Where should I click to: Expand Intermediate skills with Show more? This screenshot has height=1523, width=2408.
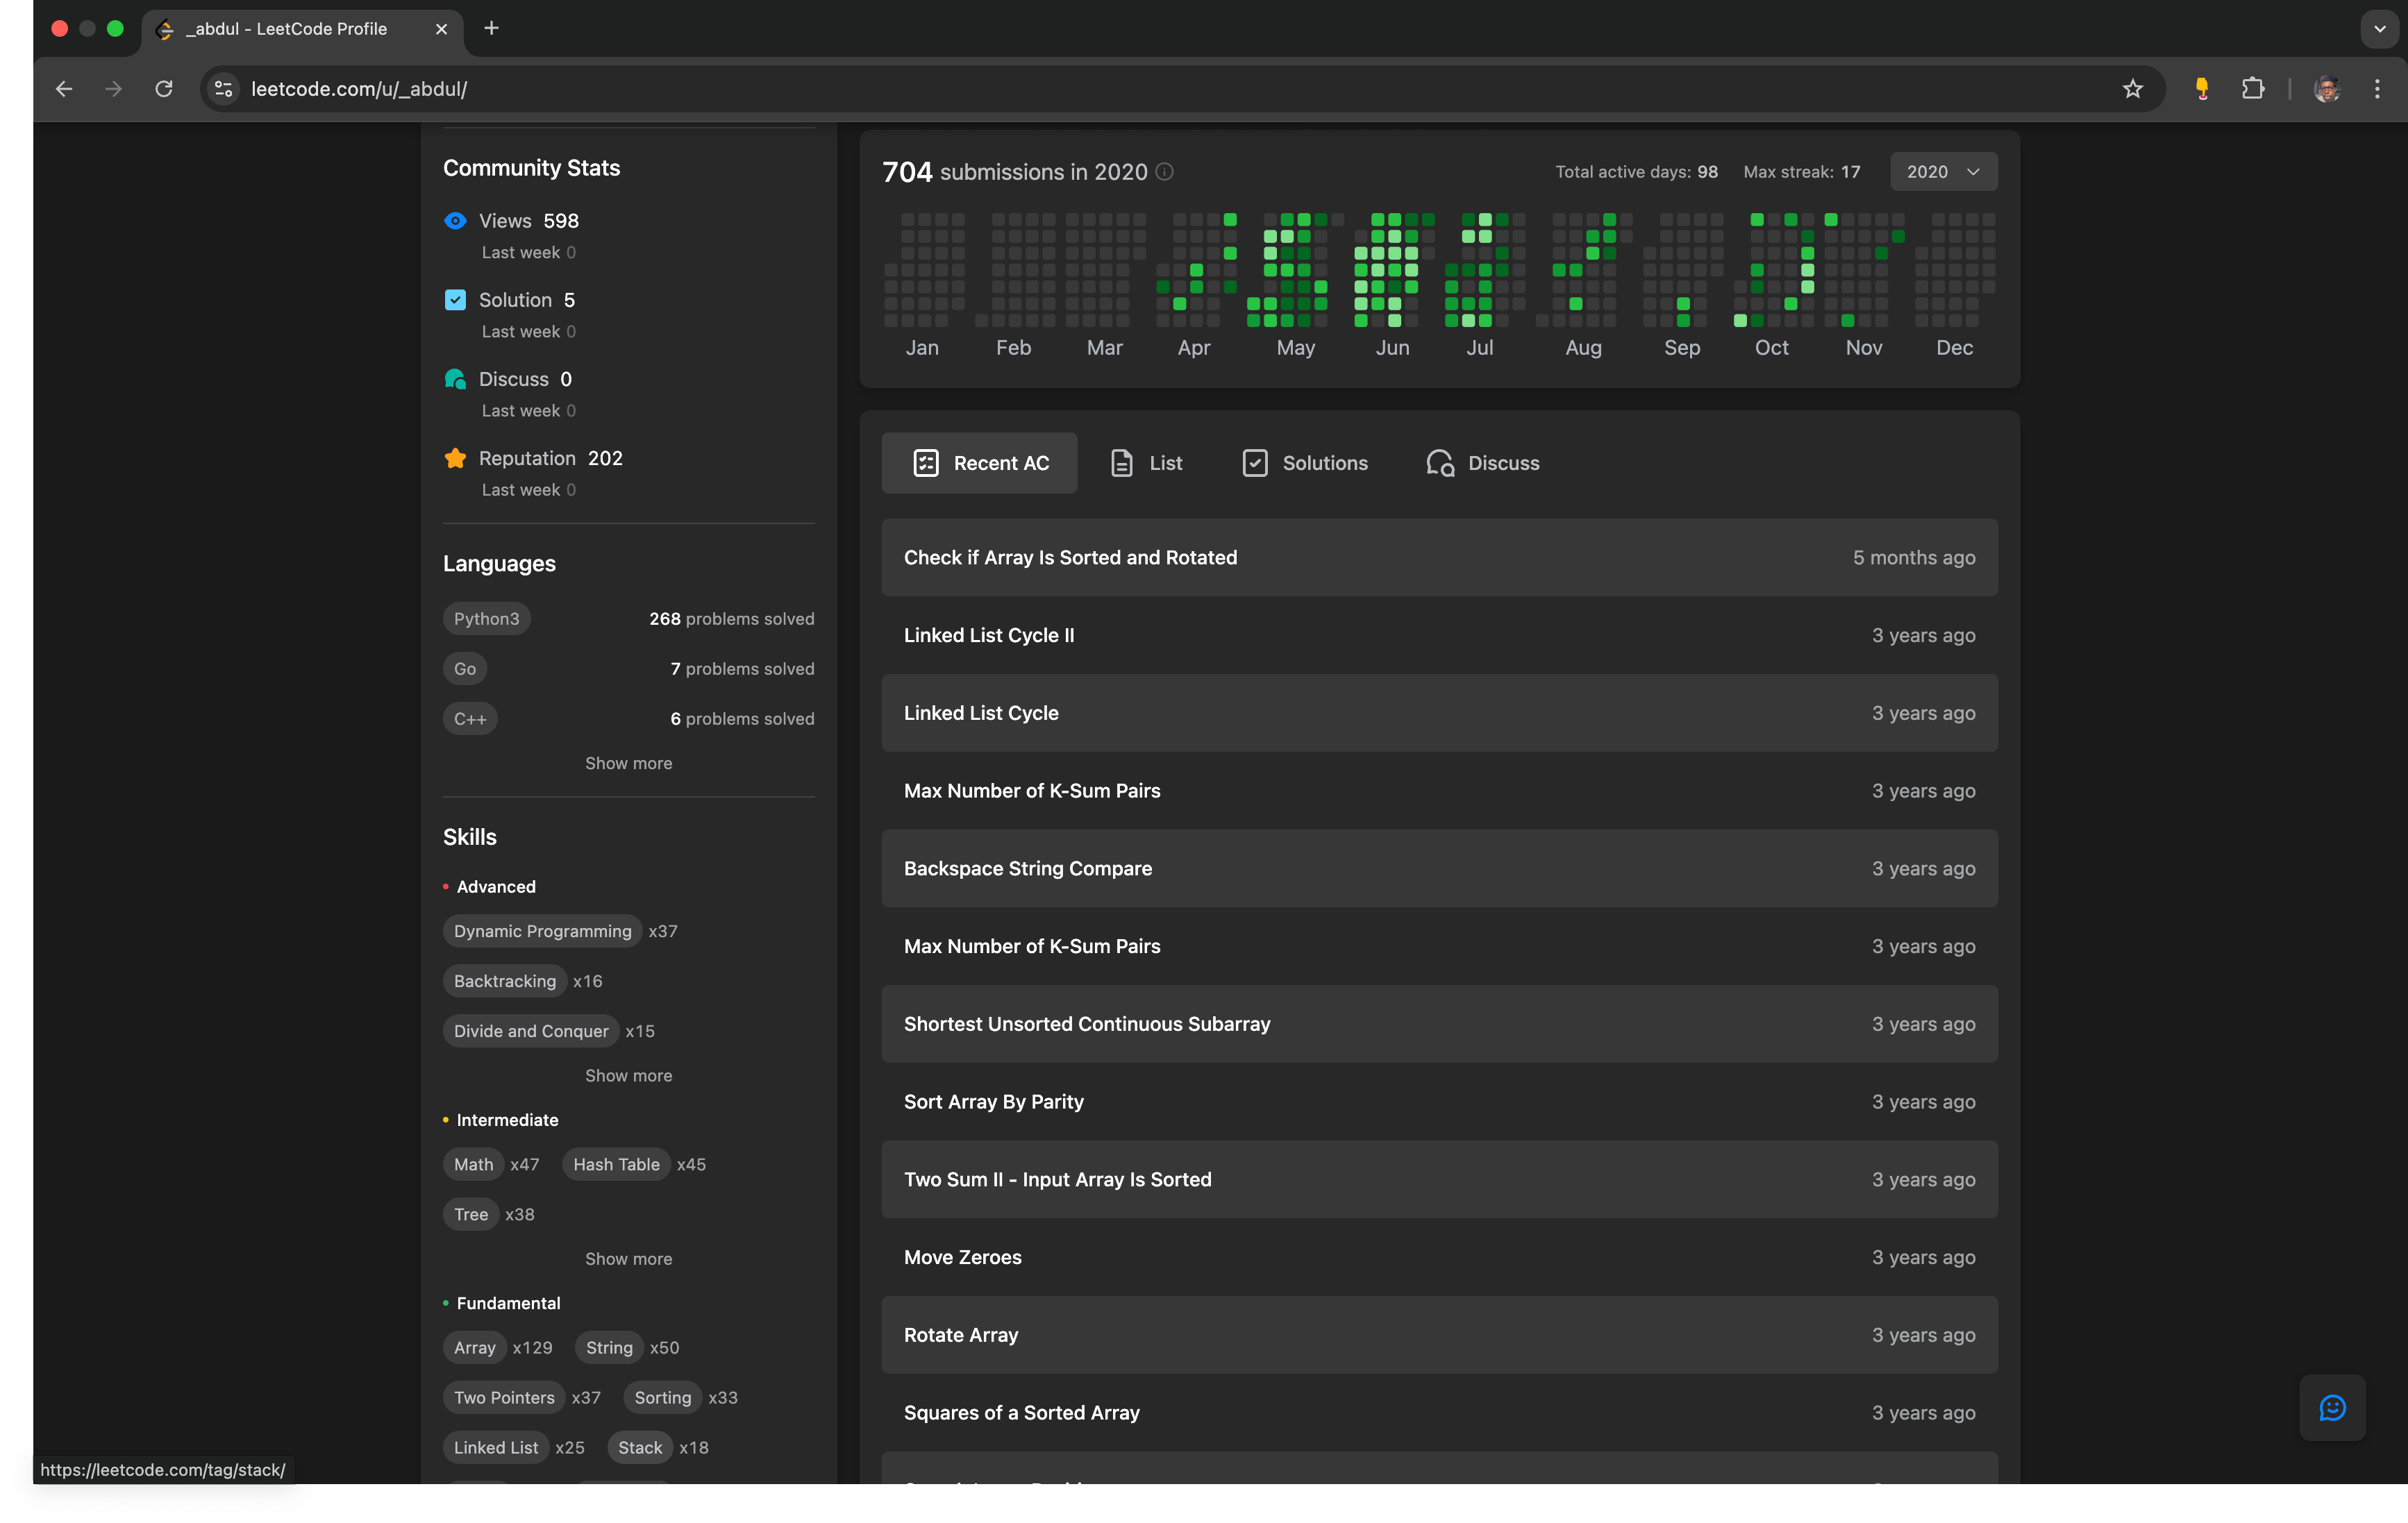pos(628,1259)
